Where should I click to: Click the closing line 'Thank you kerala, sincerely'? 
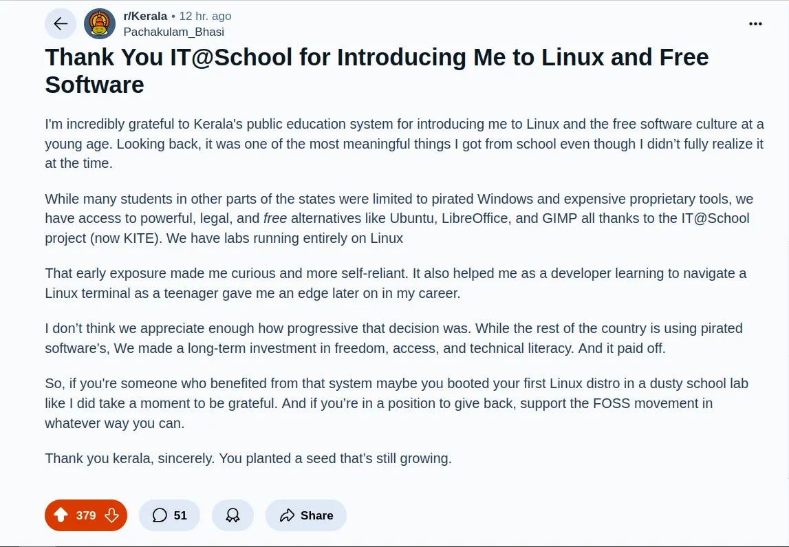tap(248, 458)
